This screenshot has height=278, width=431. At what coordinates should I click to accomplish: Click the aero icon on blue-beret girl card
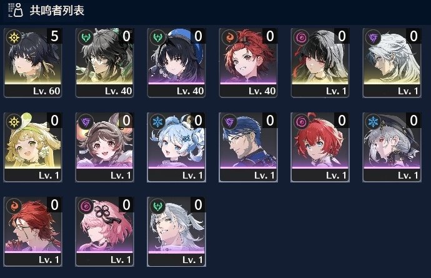pos(157,37)
